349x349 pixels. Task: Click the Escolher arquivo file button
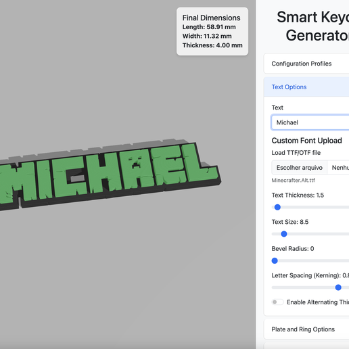(300, 168)
